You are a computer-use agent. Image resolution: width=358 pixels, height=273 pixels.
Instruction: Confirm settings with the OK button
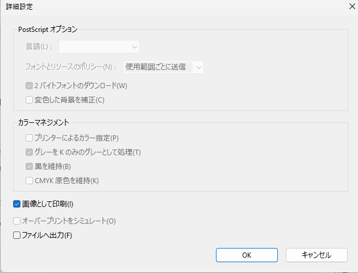pos(247,255)
